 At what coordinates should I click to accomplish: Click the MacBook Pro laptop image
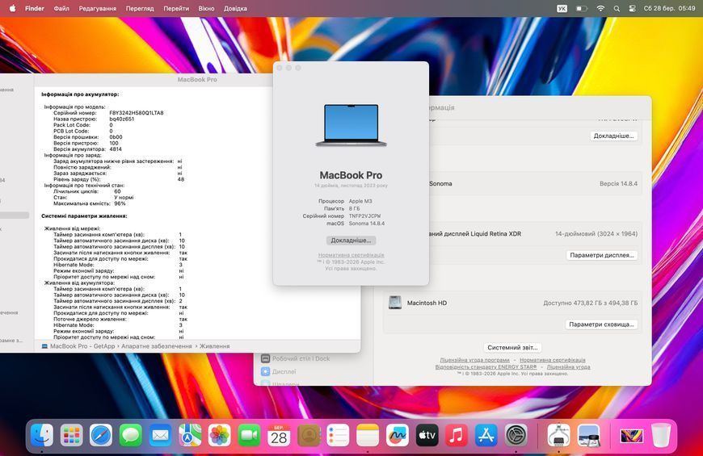point(351,125)
